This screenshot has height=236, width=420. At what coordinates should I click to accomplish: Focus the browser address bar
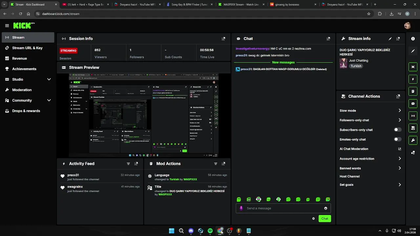pyautogui.click(x=200, y=14)
